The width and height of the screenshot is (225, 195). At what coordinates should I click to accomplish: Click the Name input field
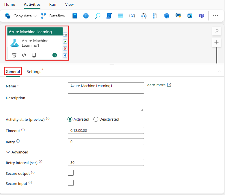(x=106, y=86)
